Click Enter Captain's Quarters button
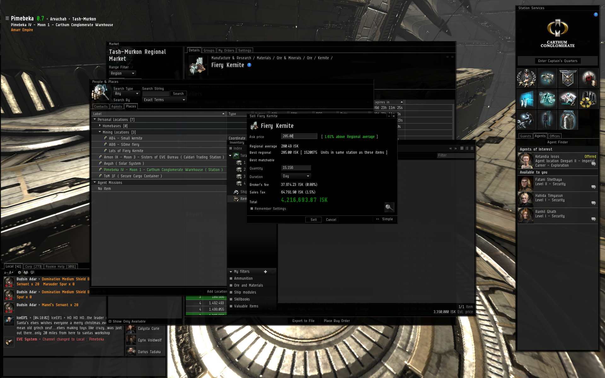Image resolution: width=605 pixels, height=378 pixels. point(558,61)
